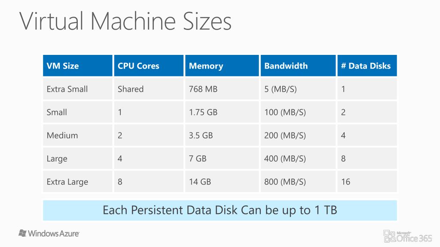Viewport: 440px width, 247px height.
Task: Select the CPU Cores column header
Action: coord(149,66)
